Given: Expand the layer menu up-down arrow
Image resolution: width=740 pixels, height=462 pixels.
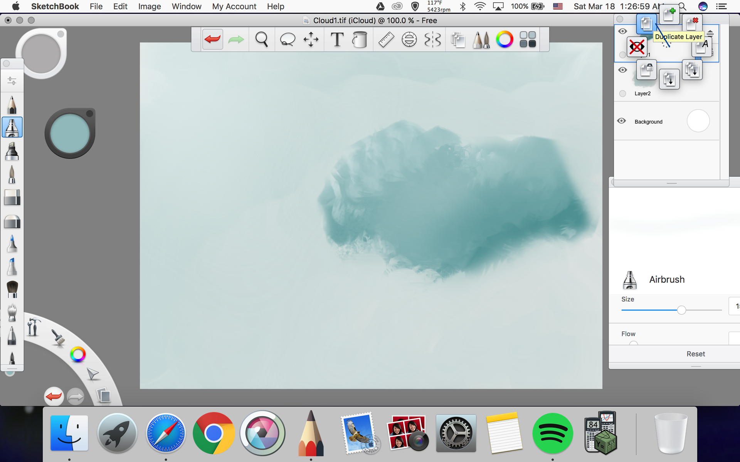Looking at the screenshot, I should point(710,34).
